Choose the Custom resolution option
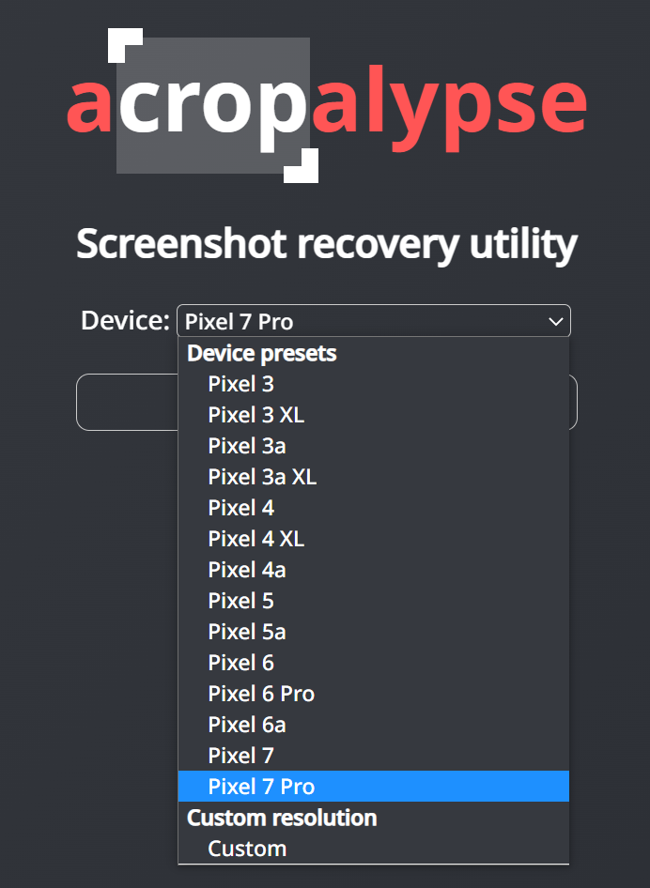 click(x=247, y=849)
